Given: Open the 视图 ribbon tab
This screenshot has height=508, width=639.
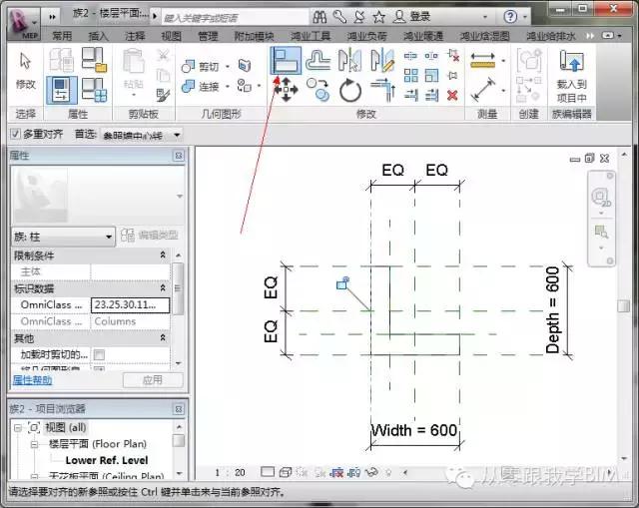Looking at the screenshot, I should point(171,36).
